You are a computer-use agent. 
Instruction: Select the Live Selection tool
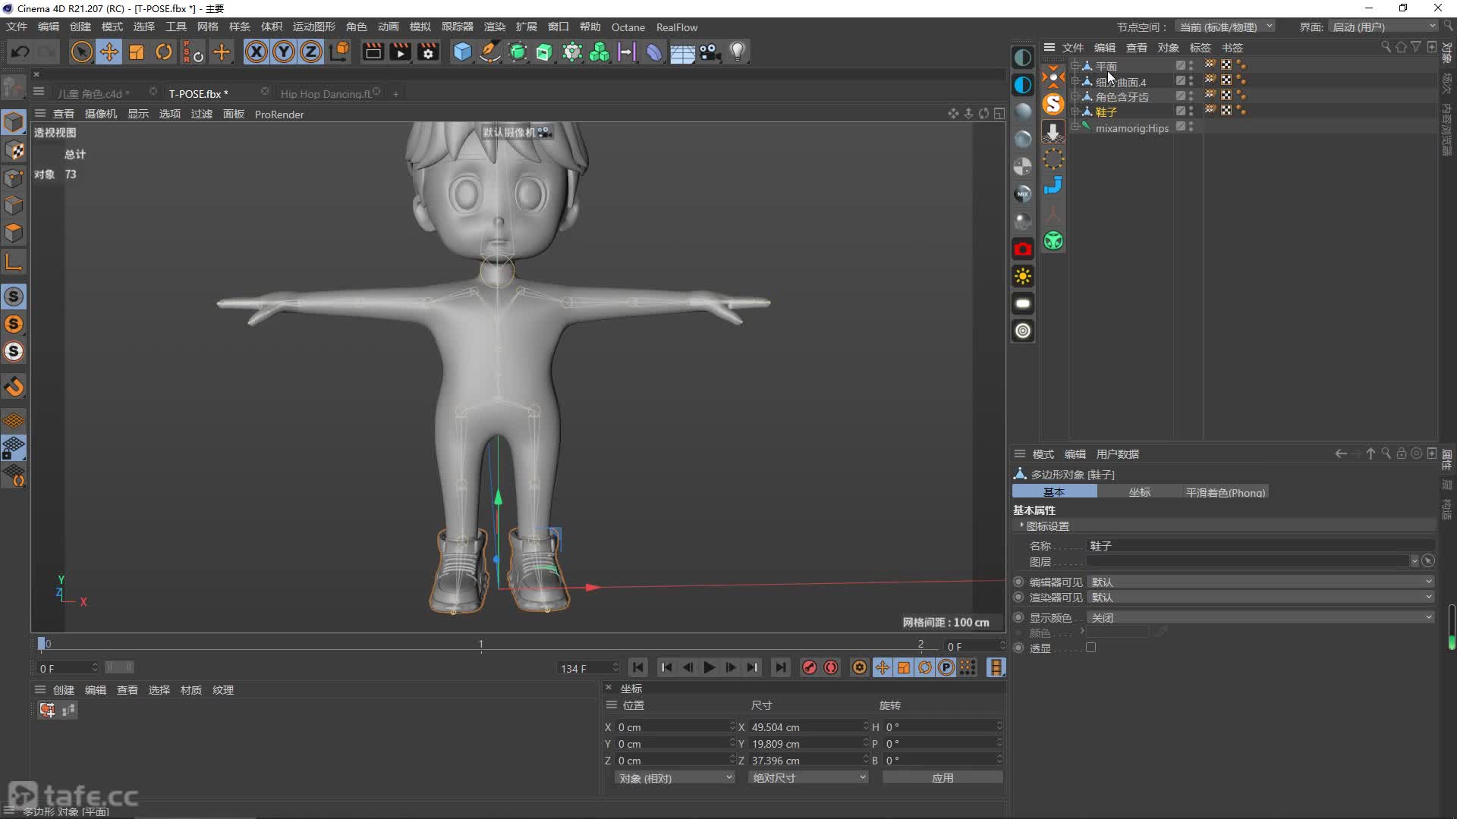[x=81, y=52]
